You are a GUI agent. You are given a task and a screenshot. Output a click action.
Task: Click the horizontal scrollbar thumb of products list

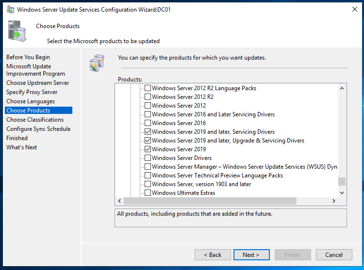210,201
